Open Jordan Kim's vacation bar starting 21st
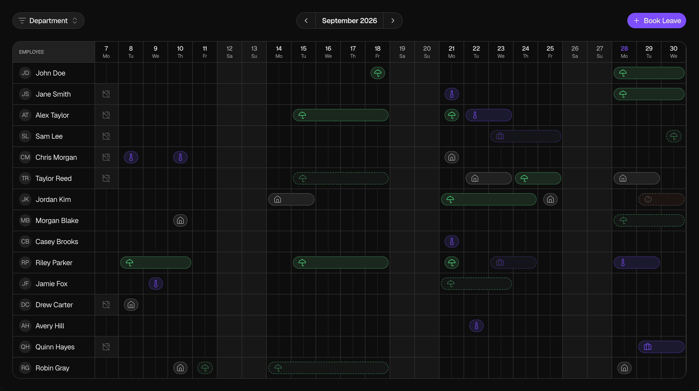 pyautogui.click(x=489, y=199)
